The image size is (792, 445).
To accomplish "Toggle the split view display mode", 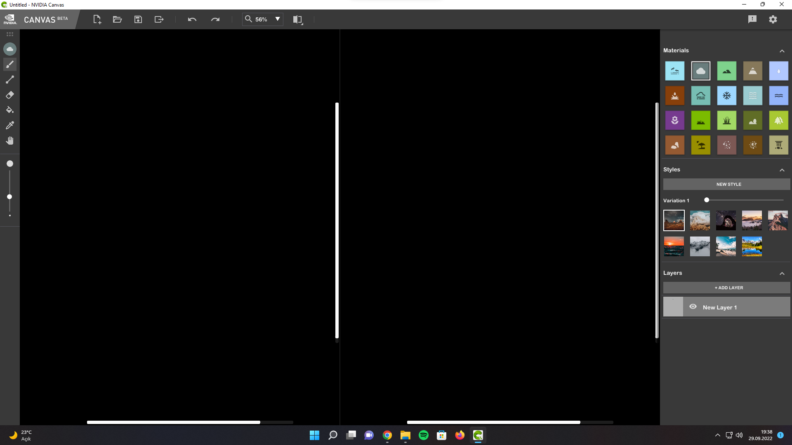I will point(298,19).
